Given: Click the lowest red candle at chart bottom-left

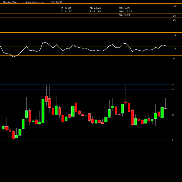Looking at the screenshot, I should 13,135.
